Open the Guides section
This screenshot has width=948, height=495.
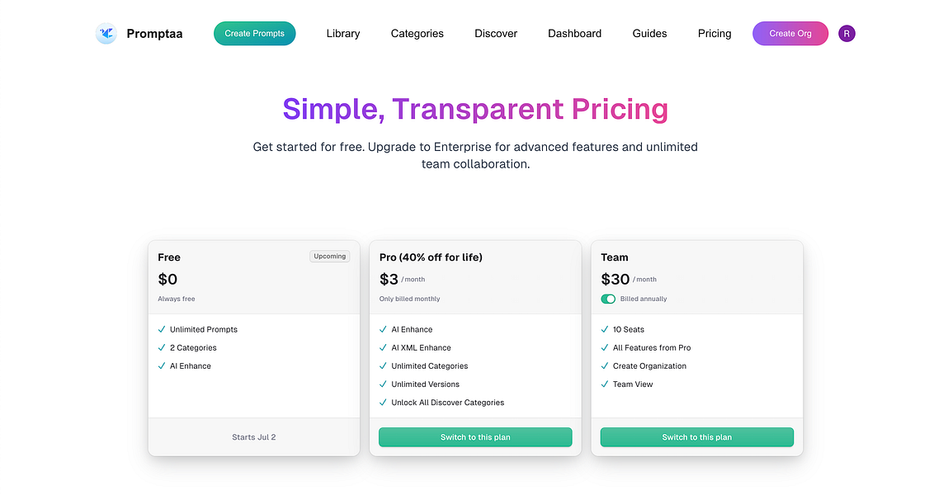pos(649,34)
